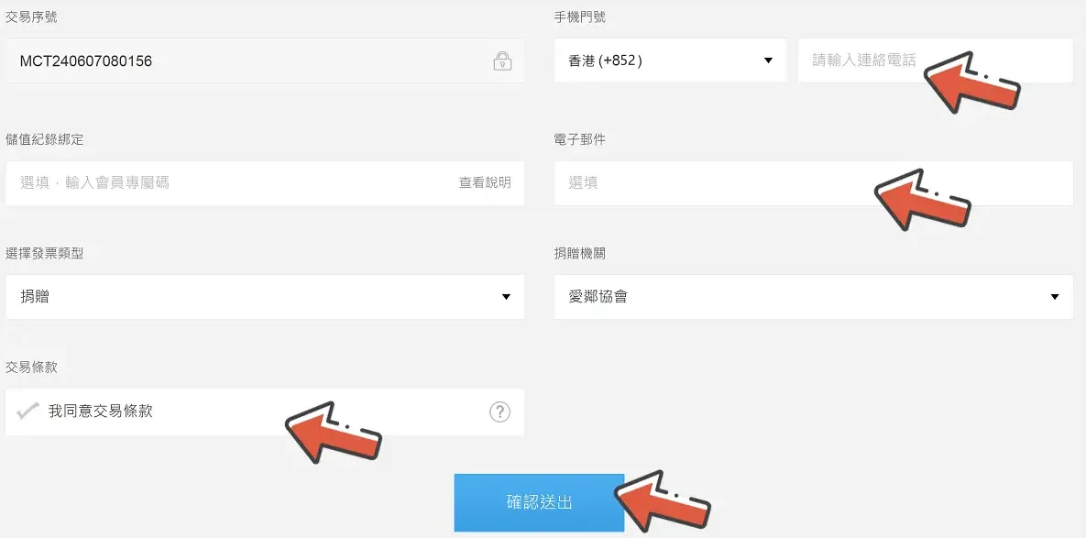Submit the form with 確認送出 button

pos(539,502)
